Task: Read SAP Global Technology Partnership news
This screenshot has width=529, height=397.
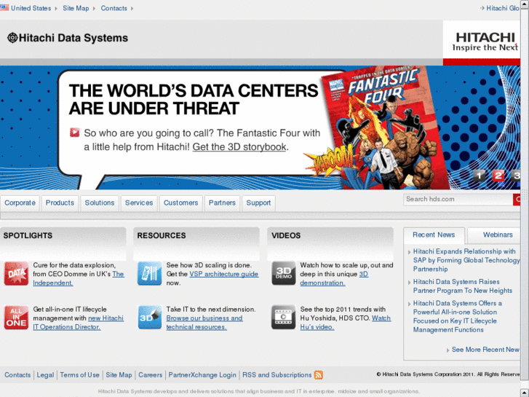Action: (x=466, y=260)
